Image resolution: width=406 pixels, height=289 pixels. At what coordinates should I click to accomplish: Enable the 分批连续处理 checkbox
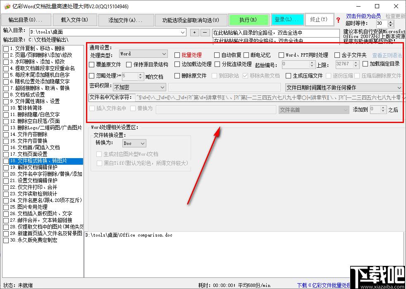click(x=217, y=64)
